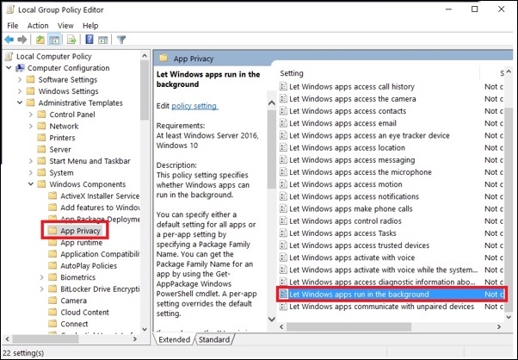The height and width of the screenshot is (360, 518).
Task: Switch to the Extended tab
Action: [174, 339]
